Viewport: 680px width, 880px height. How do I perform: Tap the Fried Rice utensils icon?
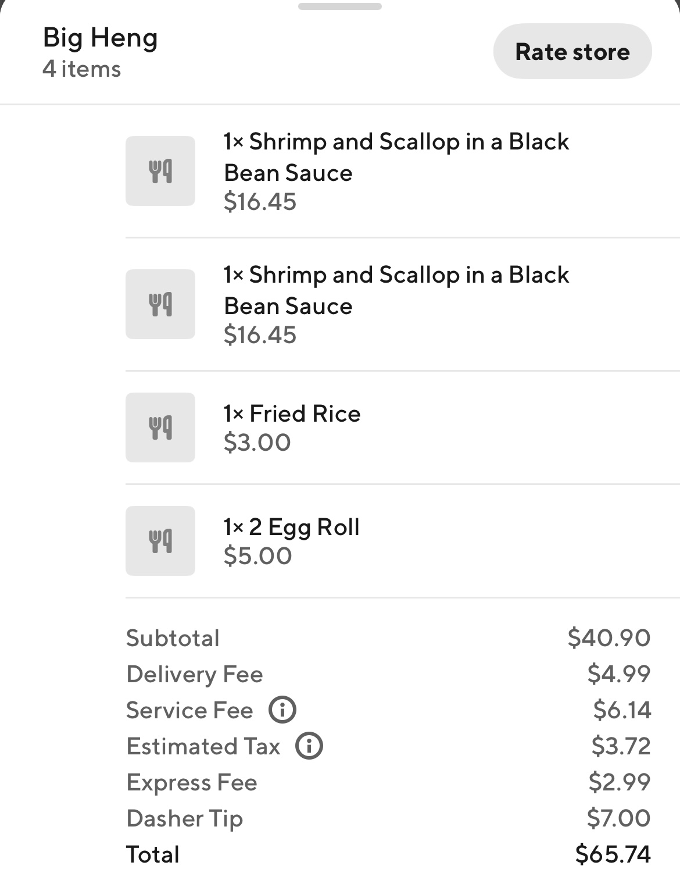(x=160, y=427)
